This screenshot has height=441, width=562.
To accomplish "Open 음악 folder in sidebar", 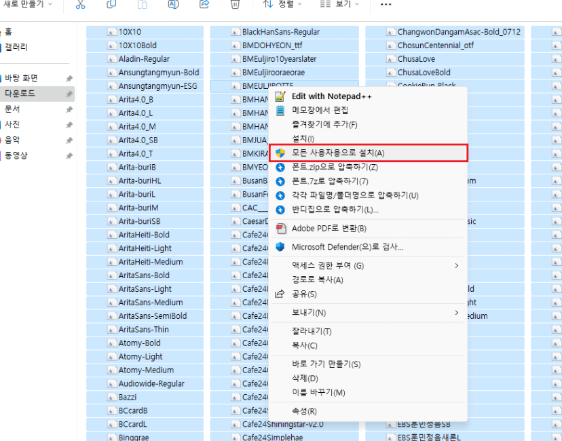I will point(12,140).
